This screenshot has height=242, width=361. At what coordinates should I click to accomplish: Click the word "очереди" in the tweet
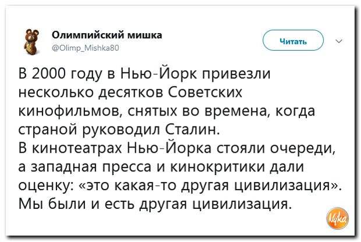[x=302, y=148]
